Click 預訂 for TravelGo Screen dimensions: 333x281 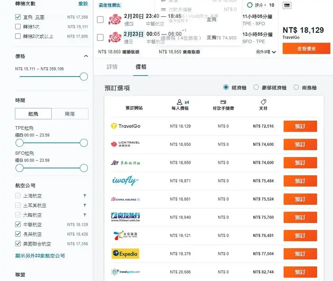point(300,126)
